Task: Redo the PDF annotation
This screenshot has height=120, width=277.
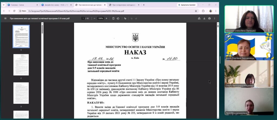Action: [x=136, y=18]
